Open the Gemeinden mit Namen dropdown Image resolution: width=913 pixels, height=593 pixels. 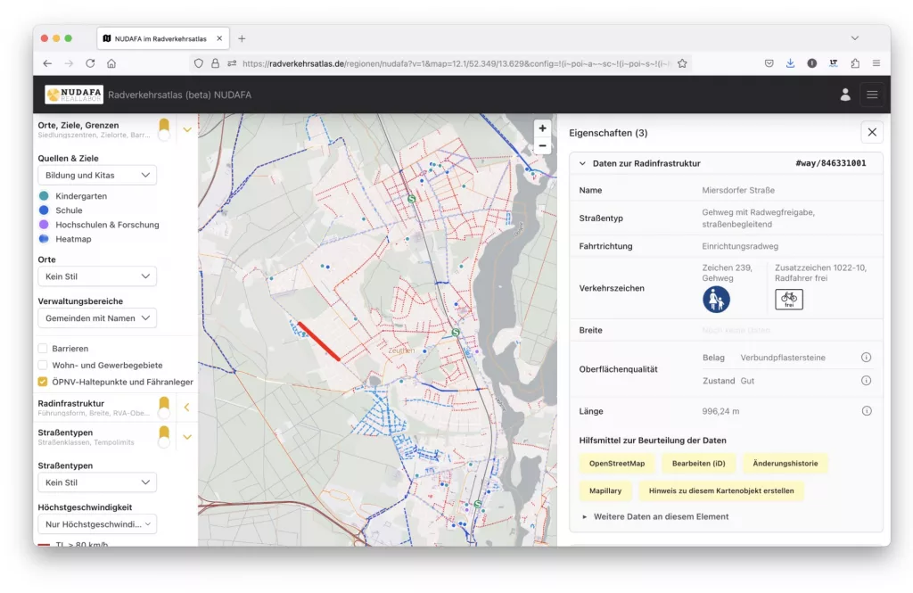(96, 317)
